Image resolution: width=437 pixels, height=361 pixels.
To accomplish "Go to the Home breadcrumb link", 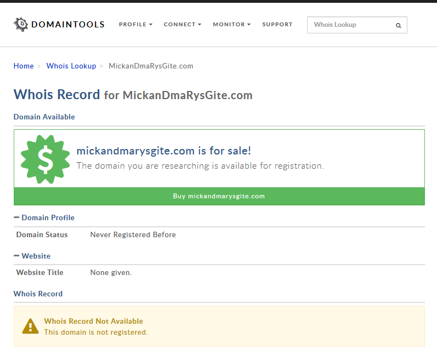I will tap(24, 66).
